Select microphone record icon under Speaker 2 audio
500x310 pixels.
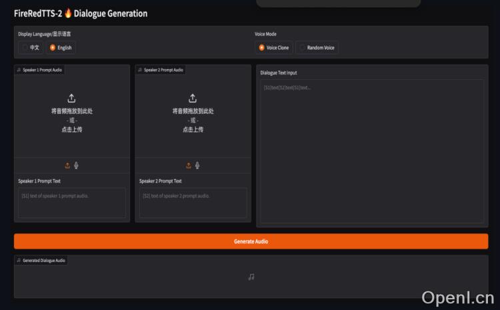coord(197,166)
